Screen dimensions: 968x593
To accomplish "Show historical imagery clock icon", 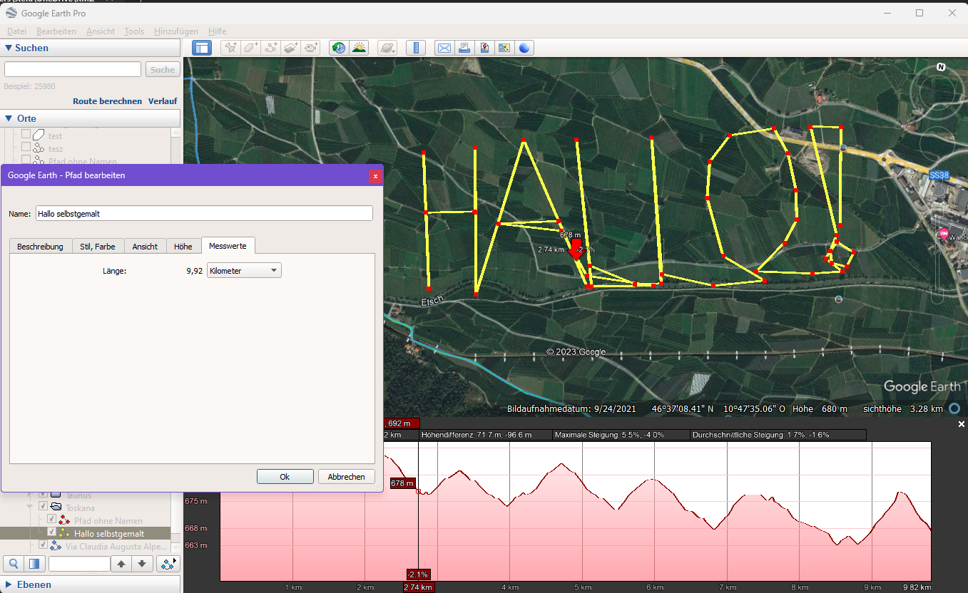I will click(x=339, y=48).
